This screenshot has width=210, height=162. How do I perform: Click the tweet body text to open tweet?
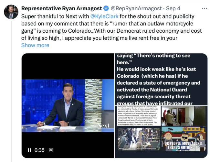coord(111,27)
